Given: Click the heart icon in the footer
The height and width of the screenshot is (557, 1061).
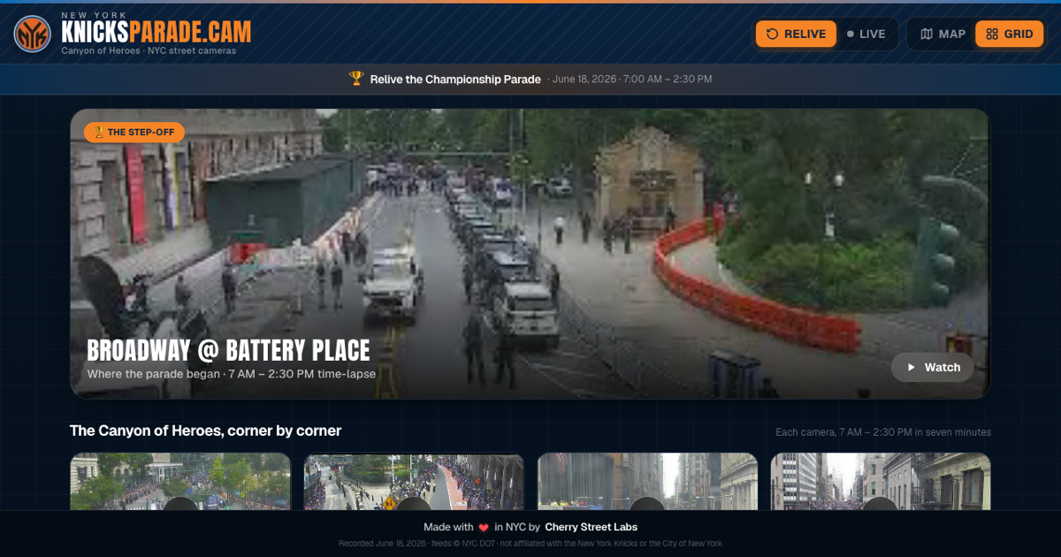Looking at the screenshot, I should pyautogui.click(x=484, y=527).
